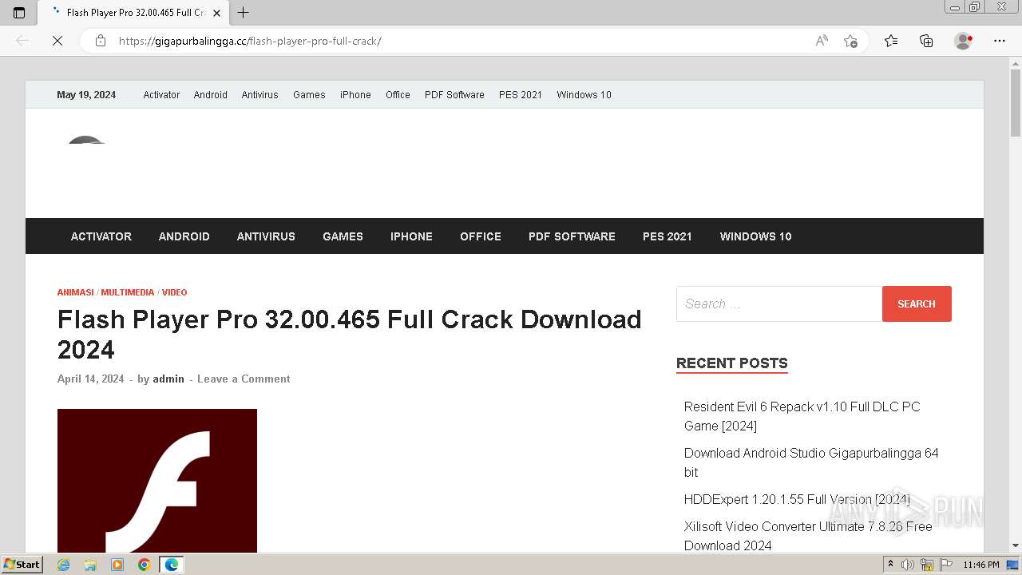Open PDF Software in top link bar
Screen dimensions: 1022x575
[454, 95]
